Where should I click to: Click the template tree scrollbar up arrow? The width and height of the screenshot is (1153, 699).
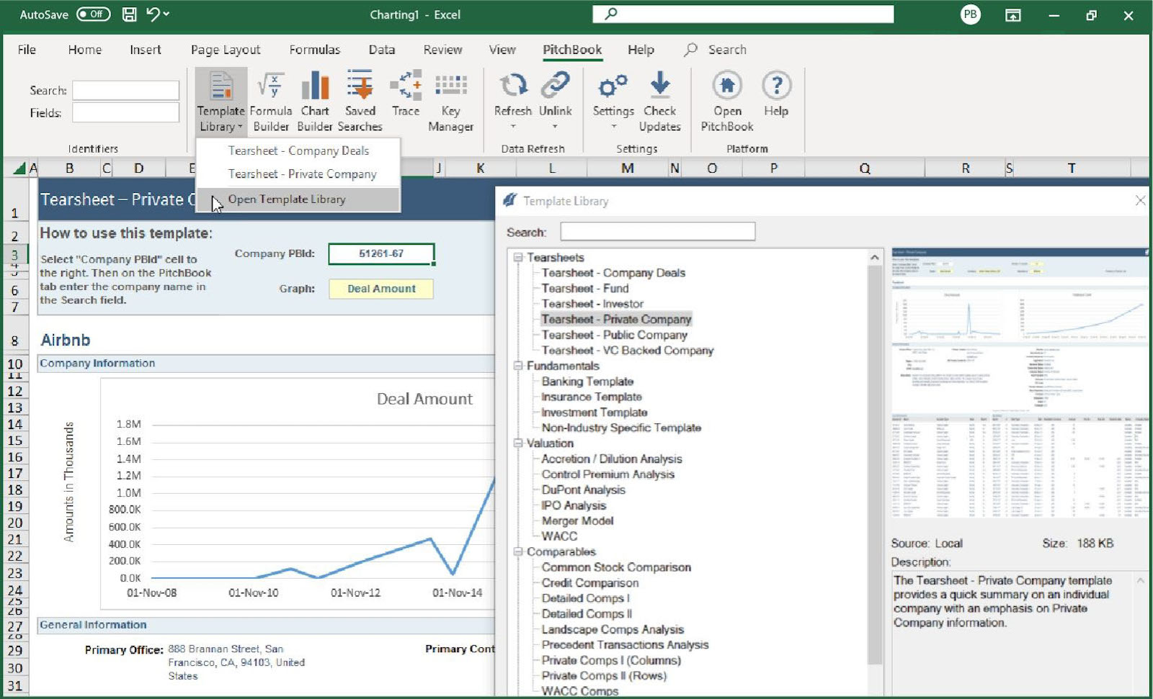click(x=875, y=258)
